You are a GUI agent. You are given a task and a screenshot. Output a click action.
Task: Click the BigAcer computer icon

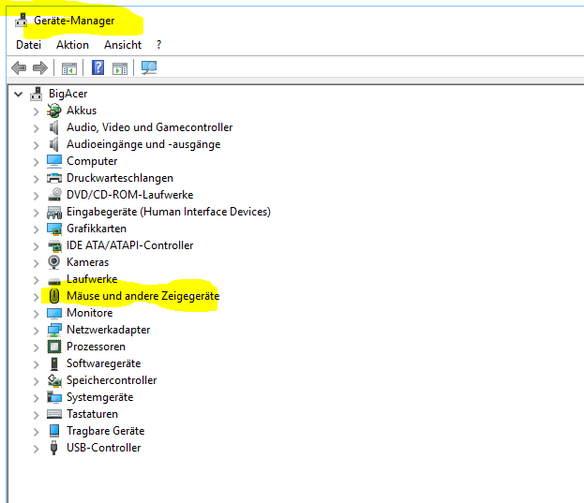coord(37,94)
